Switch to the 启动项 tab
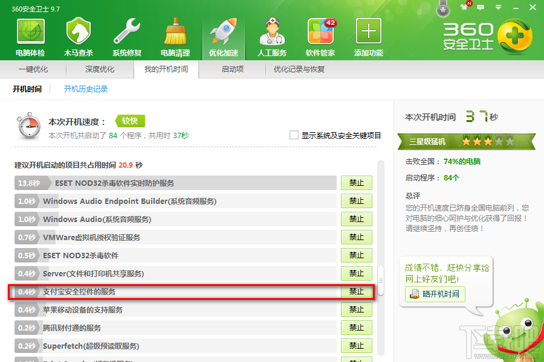The width and height of the screenshot is (544, 362). point(229,69)
